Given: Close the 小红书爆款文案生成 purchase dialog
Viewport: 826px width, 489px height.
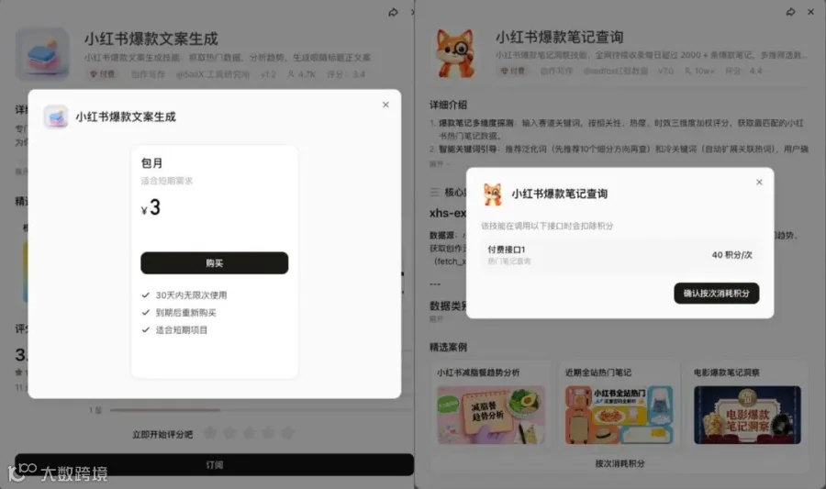Looking at the screenshot, I should (385, 105).
